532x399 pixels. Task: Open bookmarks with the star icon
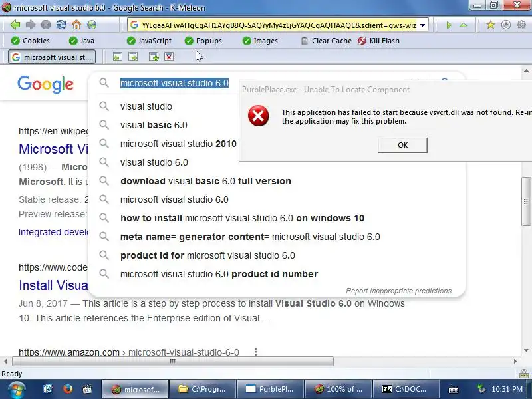click(x=491, y=25)
